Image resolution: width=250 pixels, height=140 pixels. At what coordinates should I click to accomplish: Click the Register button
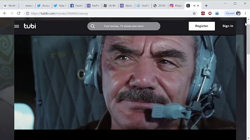(x=202, y=26)
